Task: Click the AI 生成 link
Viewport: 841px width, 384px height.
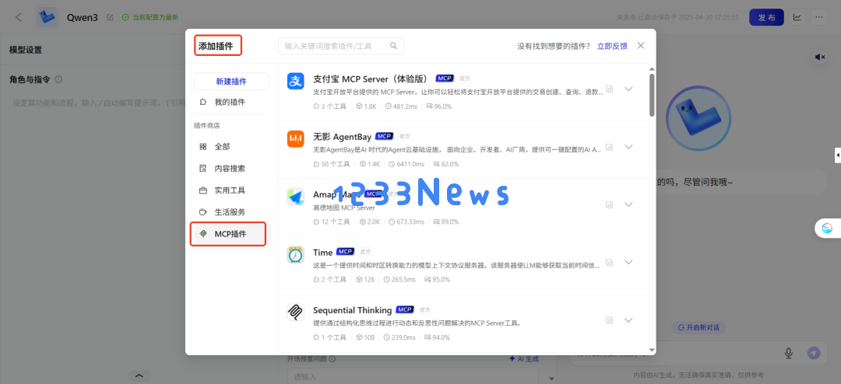Action: 523,359
